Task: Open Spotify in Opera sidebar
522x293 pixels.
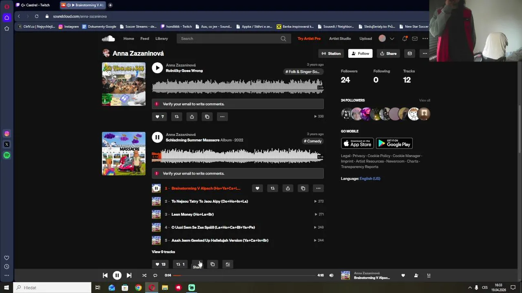Action: pyautogui.click(x=7, y=155)
